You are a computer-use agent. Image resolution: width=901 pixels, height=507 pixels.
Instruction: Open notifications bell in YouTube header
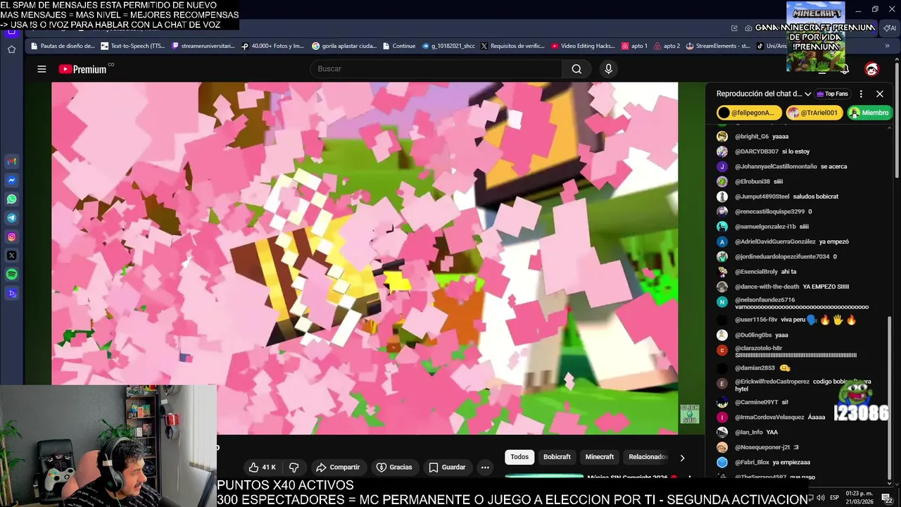point(845,69)
